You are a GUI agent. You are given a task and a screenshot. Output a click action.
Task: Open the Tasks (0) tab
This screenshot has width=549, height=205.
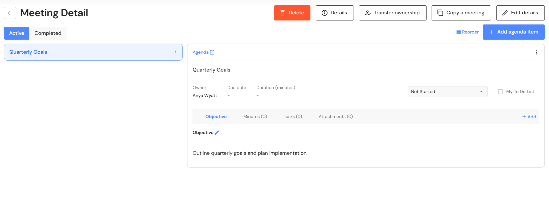(293, 116)
